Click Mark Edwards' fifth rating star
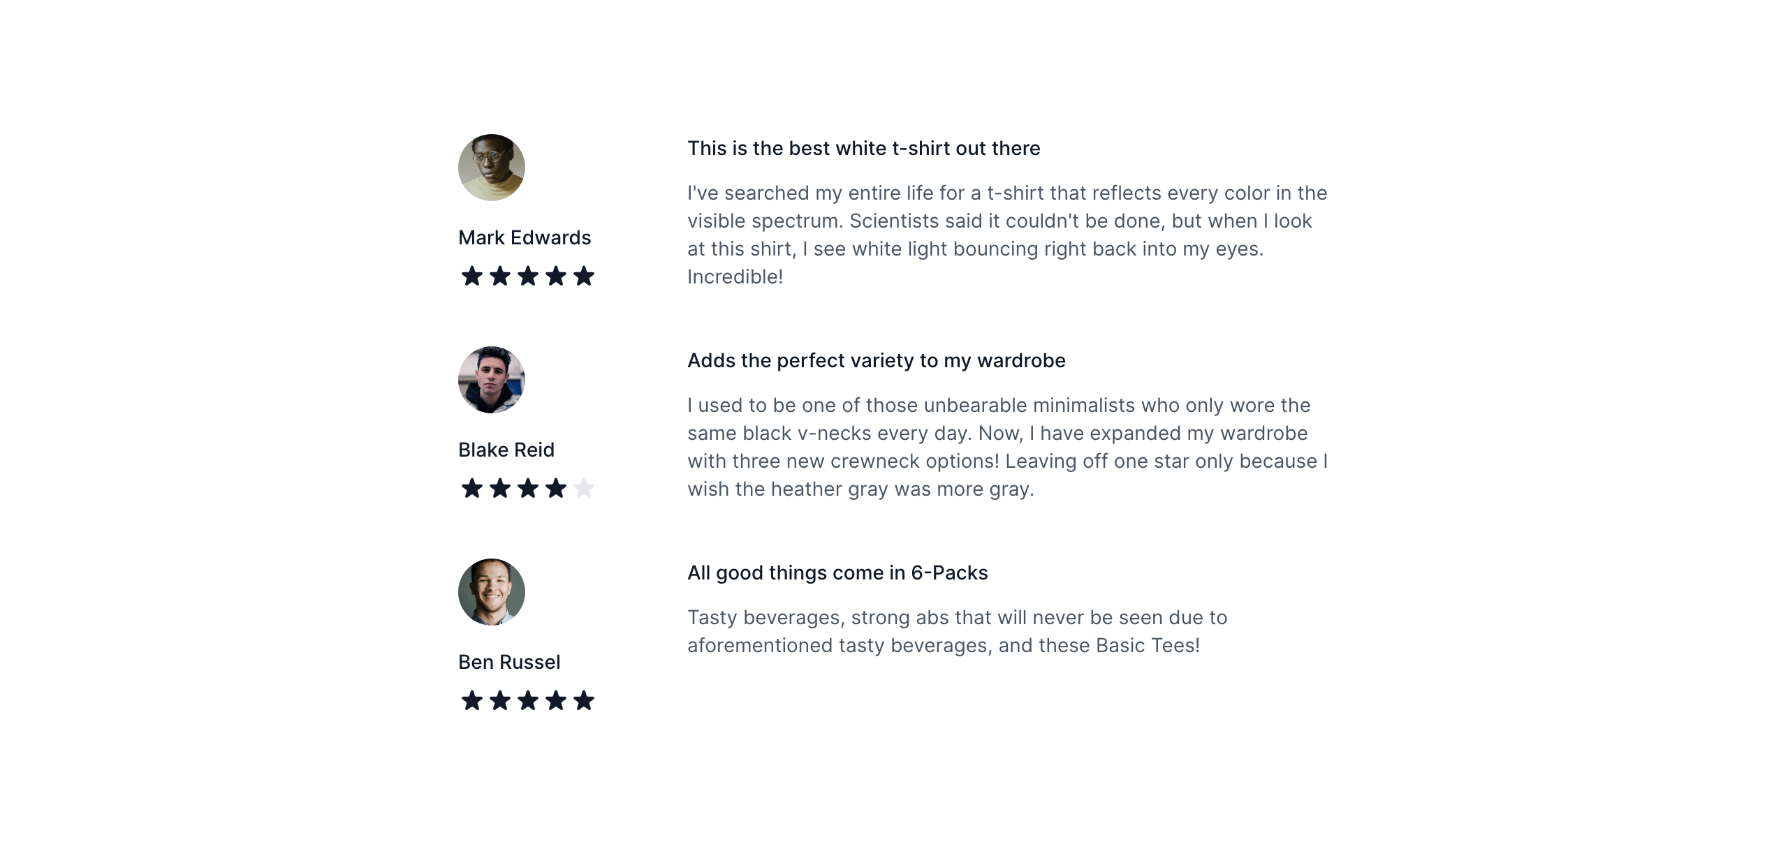Screen dimensions: 1788x849 [584, 276]
